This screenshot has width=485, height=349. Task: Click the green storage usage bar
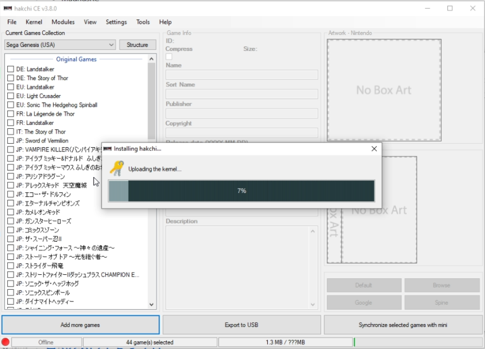click(355, 342)
